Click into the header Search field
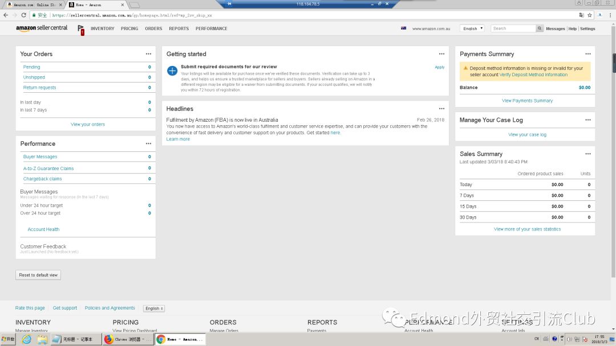 coord(513,28)
